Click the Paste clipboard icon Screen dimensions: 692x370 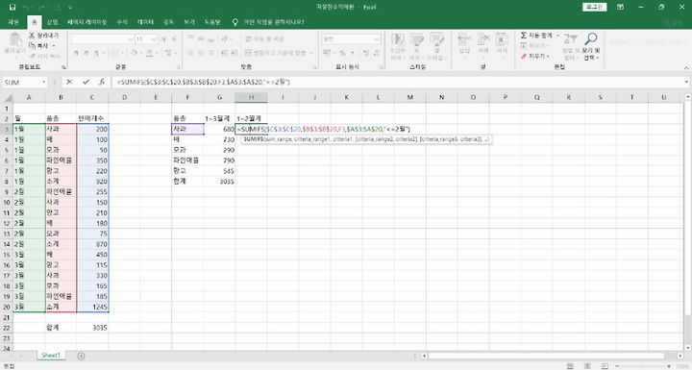click(15, 39)
